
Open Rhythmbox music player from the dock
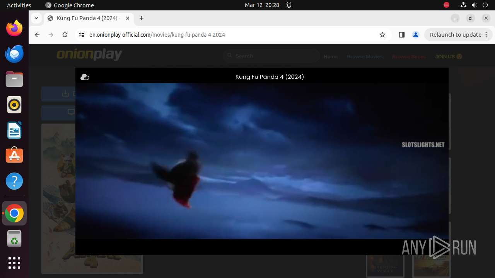(14, 105)
